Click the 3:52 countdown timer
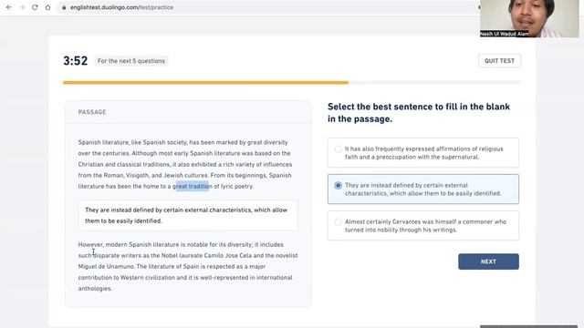The image size is (584, 328). (75, 61)
